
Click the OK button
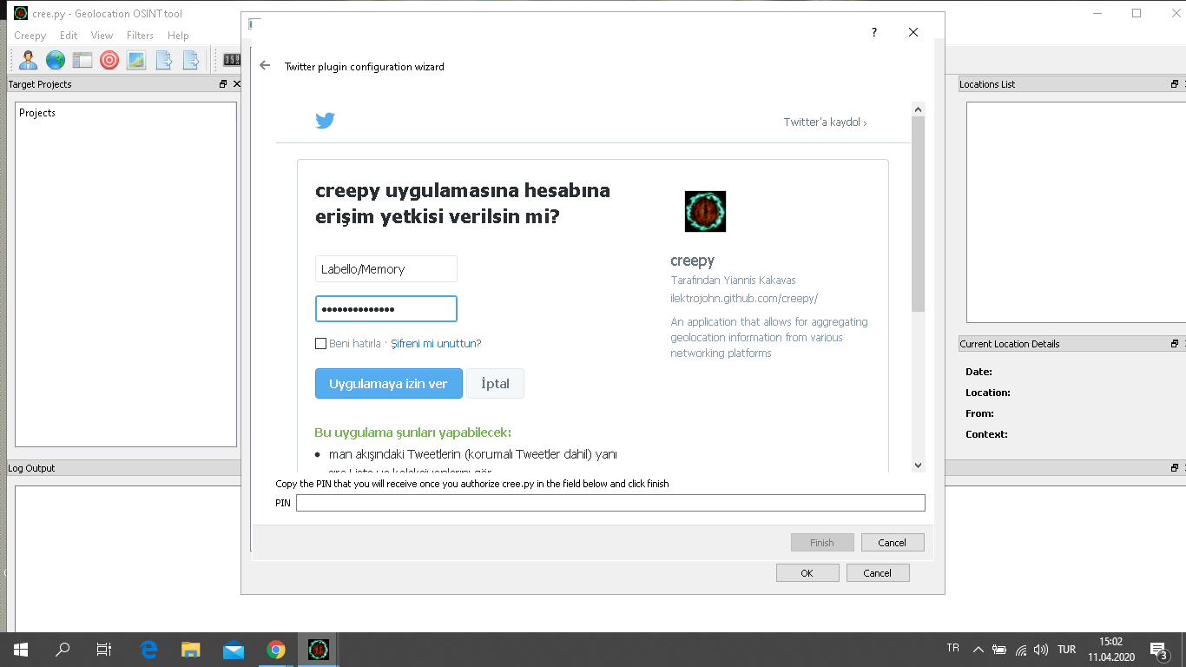pos(807,573)
